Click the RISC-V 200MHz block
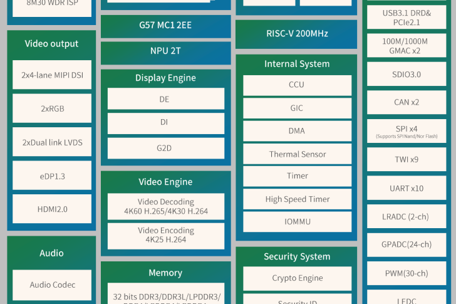 click(296, 34)
